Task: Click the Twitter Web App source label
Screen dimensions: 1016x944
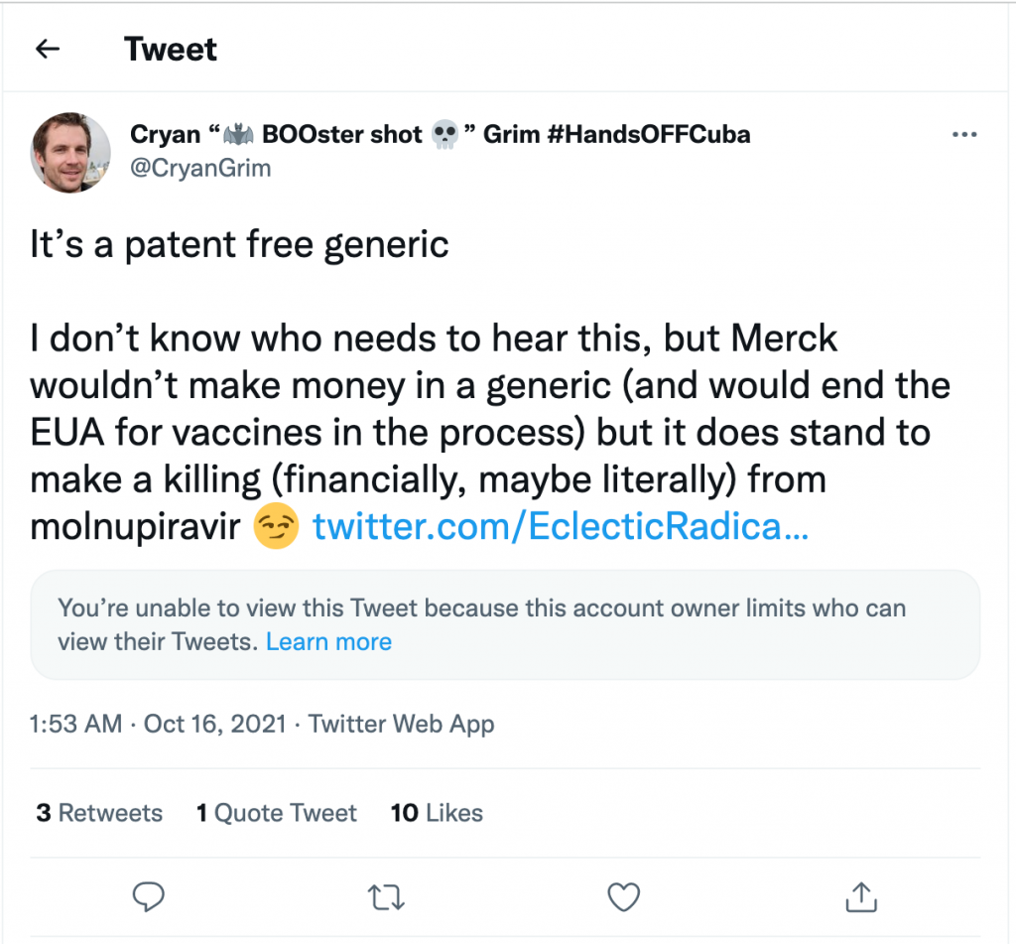Action: click(401, 725)
